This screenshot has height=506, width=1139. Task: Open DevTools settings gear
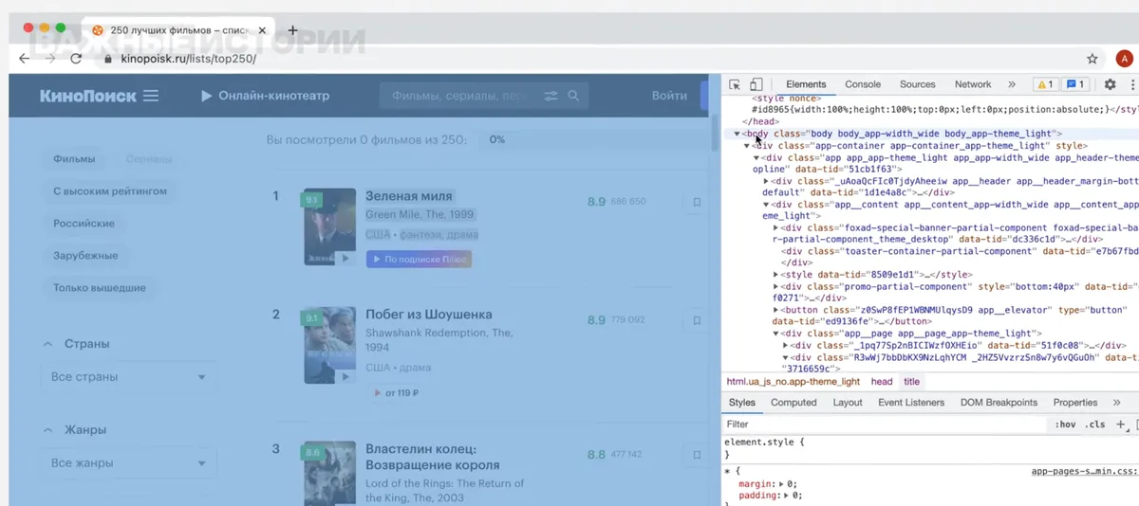pyautogui.click(x=1110, y=84)
